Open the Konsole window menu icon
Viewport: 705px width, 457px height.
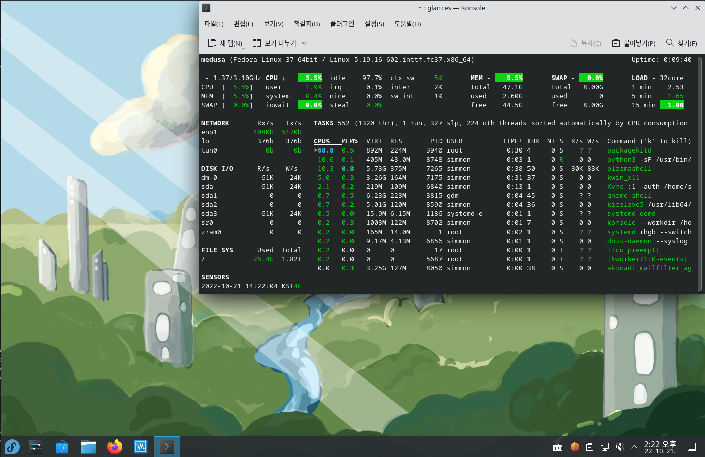[x=206, y=8]
